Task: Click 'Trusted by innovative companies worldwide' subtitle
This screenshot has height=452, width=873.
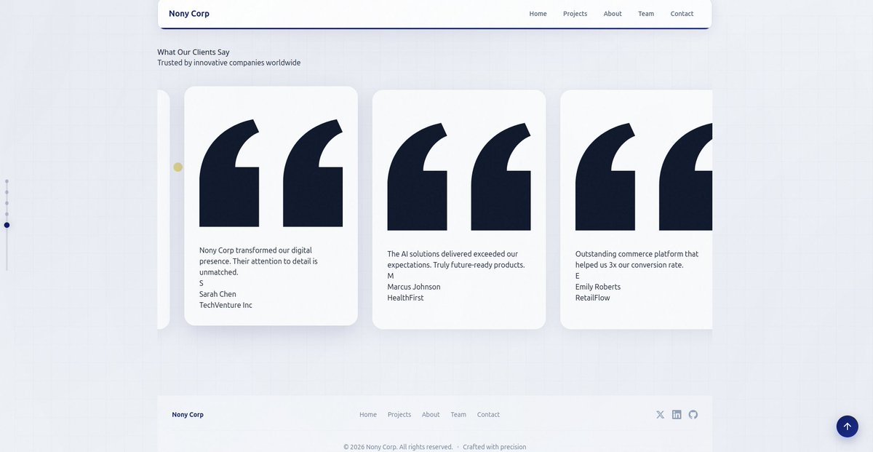Action: point(229,63)
